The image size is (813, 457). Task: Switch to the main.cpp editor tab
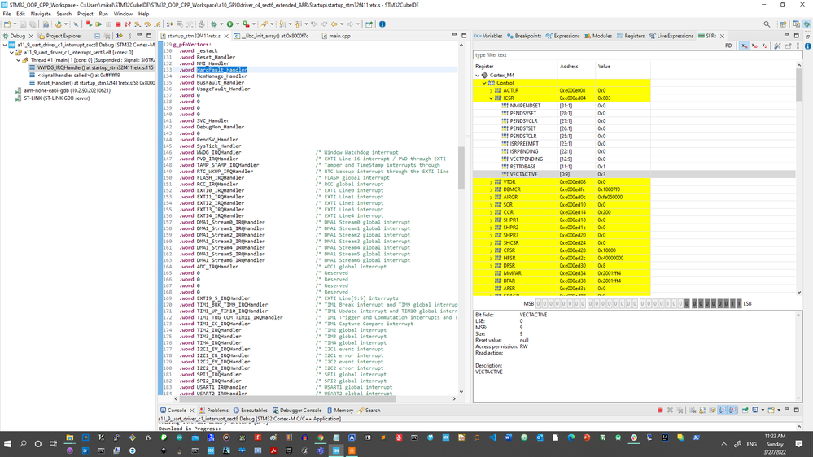[336, 36]
